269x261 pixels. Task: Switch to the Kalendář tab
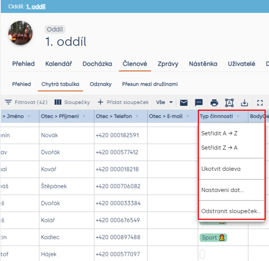click(x=59, y=64)
